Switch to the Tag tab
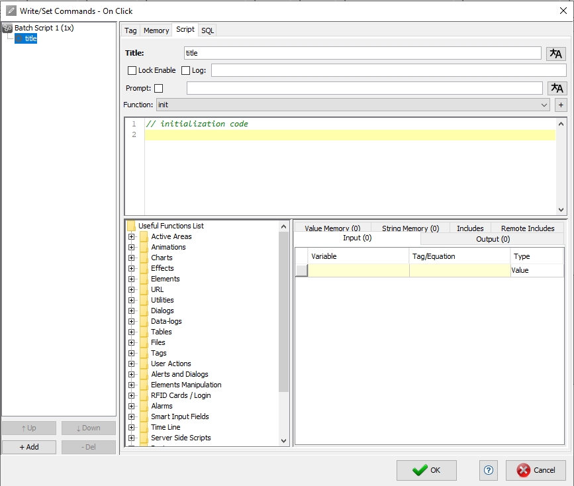Image resolution: width=574 pixels, height=486 pixels. point(130,30)
